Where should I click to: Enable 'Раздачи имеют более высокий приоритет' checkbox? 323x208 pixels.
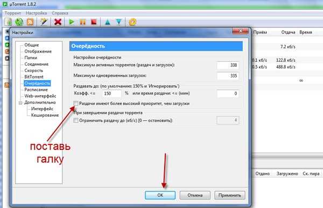(x=76, y=103)
